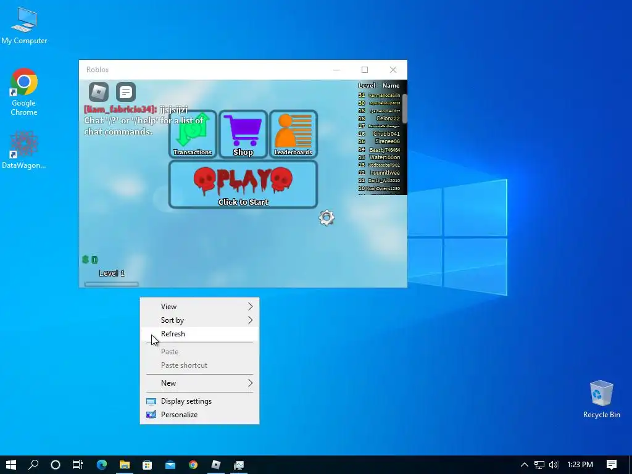Close the Roblox window
The width and height of the screenshot is (632, 474).
tap(393, 70)
